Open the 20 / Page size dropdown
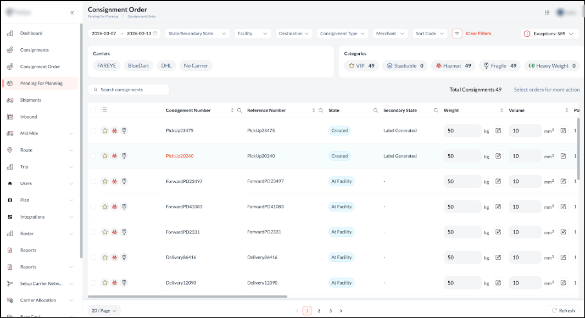 pyautogui.click(x=104, y=311)
